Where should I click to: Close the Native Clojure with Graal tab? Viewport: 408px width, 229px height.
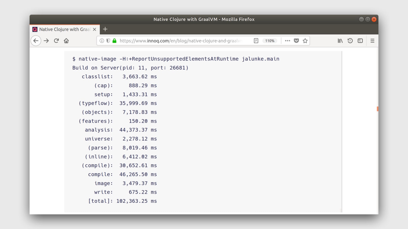click(95, 29)
